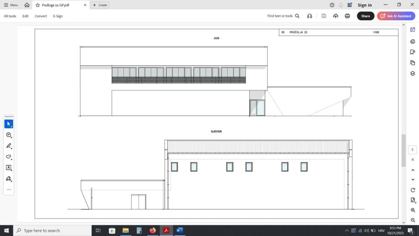Screen dimensions: 419x236
Task: Save the document with disk icon
Action: coord(324,16)
